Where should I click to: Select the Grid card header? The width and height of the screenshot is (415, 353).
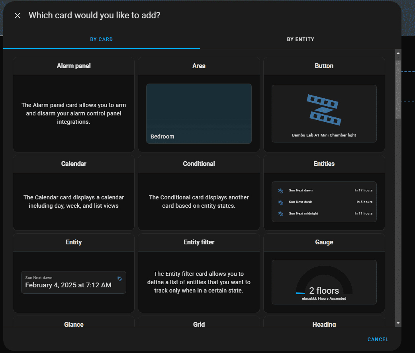pyautogui.click(x=199, y=324)
